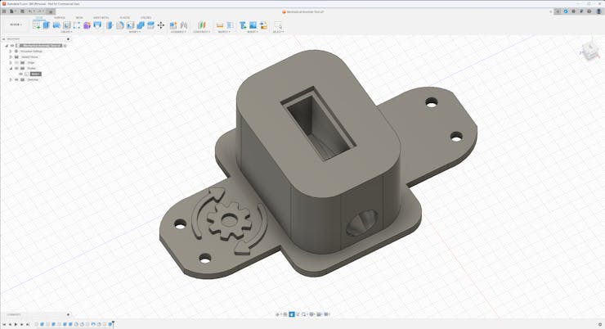The image size is (605, 329).
Task: Toggle eye icon for Body1
Action: pos(21,74)
